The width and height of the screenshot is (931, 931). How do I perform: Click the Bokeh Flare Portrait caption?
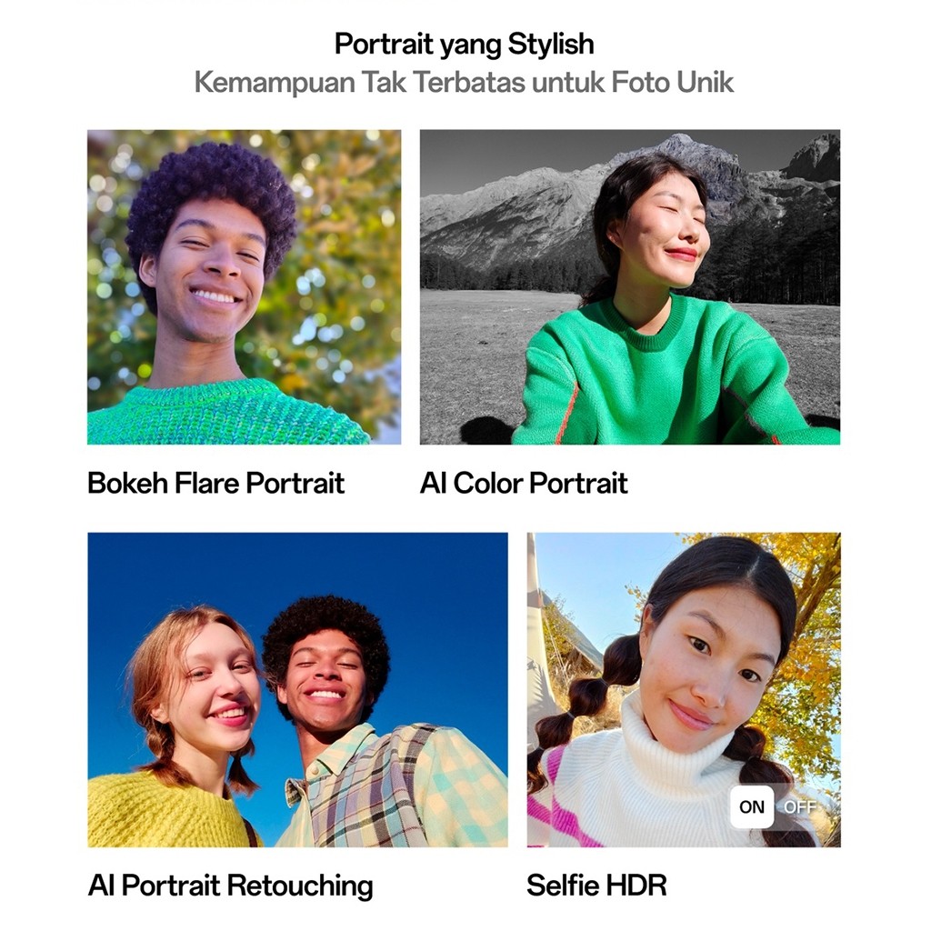coord(215,483)
